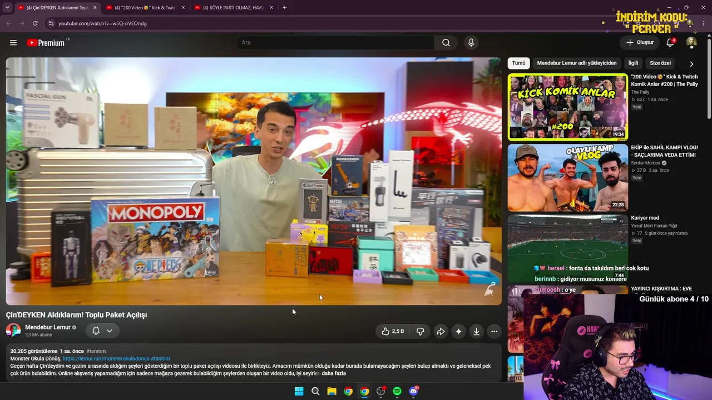Screen dimensions: 712x400
Task: Like the video with 2,5 B likes
Action: pyautogui.click(x=393, y=332)
